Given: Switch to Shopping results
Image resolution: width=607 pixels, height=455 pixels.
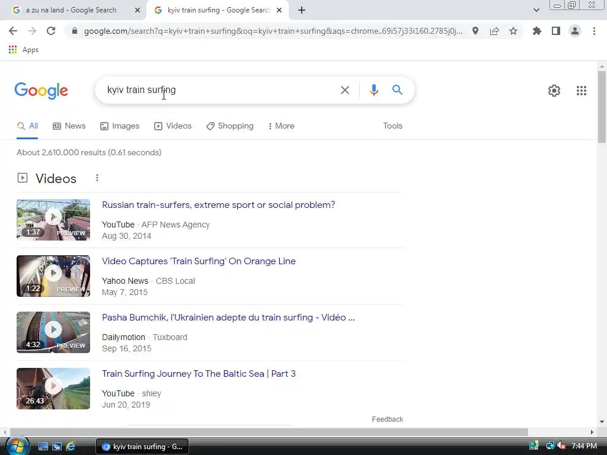Looking at the screenshot, I should pos(229,126).
